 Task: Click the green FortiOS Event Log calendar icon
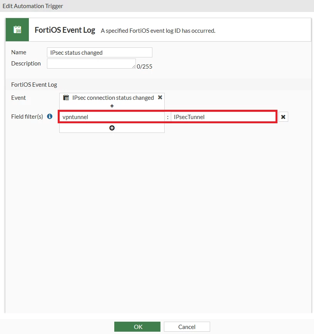click(x=17, y=30)
